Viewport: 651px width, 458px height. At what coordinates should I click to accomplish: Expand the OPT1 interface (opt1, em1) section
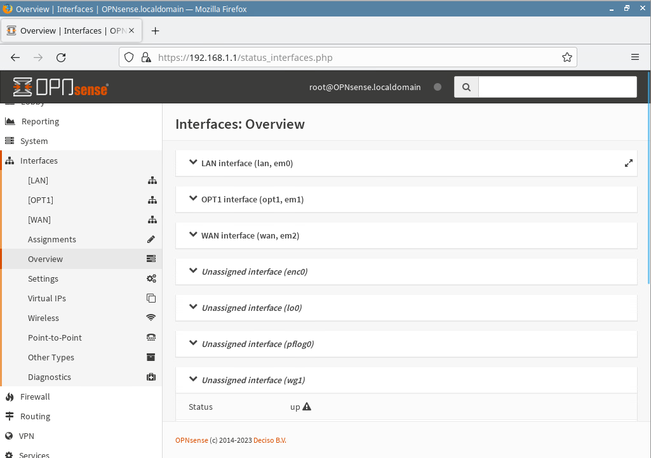252,199
